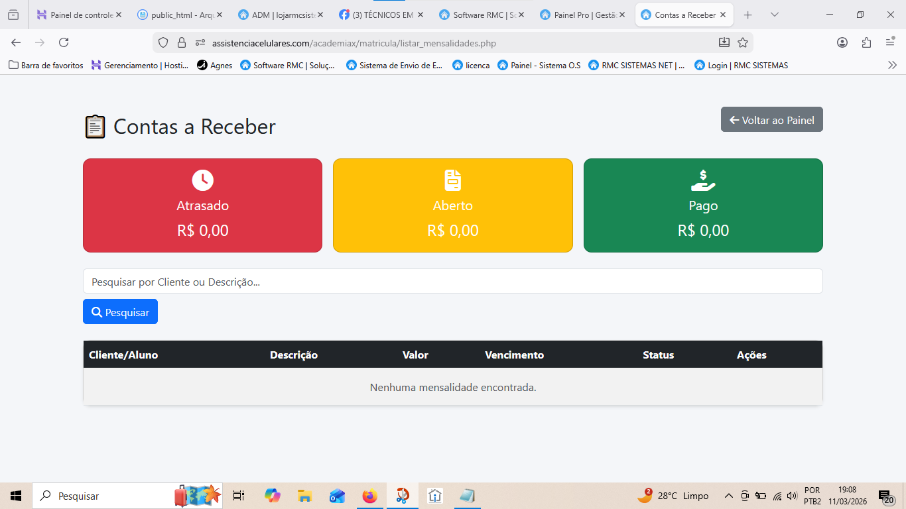Viewport: 906px width, 509px height.
Task: Click the invoice icon on the yellow Aberto card
Action: pyautogui.click(x=453, y=180)
